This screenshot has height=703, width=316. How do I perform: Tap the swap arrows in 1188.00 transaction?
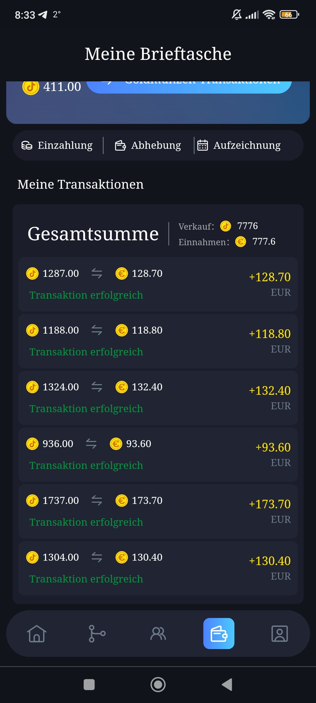coord(97,330)
